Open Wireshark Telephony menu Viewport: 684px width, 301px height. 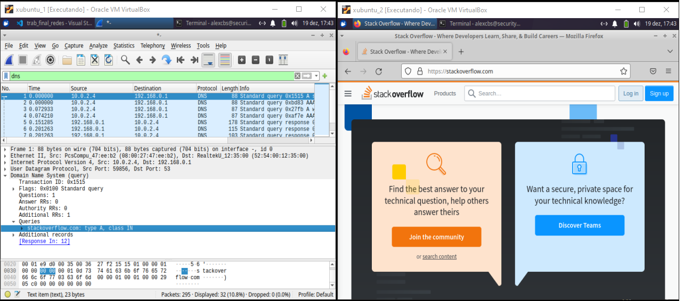tap(153, 46)
